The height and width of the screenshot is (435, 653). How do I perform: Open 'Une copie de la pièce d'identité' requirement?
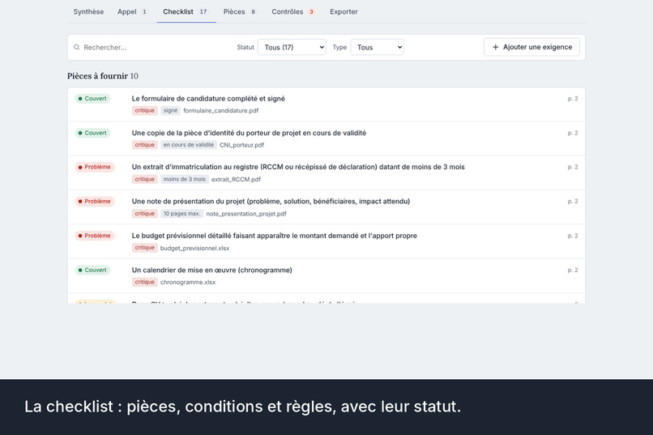tap(249, 133)
